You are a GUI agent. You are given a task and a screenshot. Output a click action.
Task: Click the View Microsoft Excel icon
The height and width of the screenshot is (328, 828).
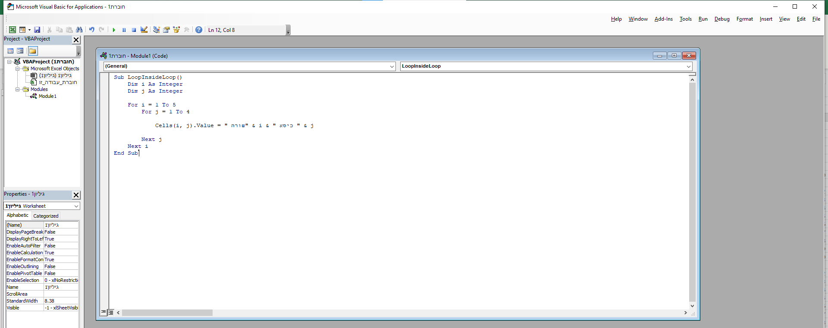(13, 30)
